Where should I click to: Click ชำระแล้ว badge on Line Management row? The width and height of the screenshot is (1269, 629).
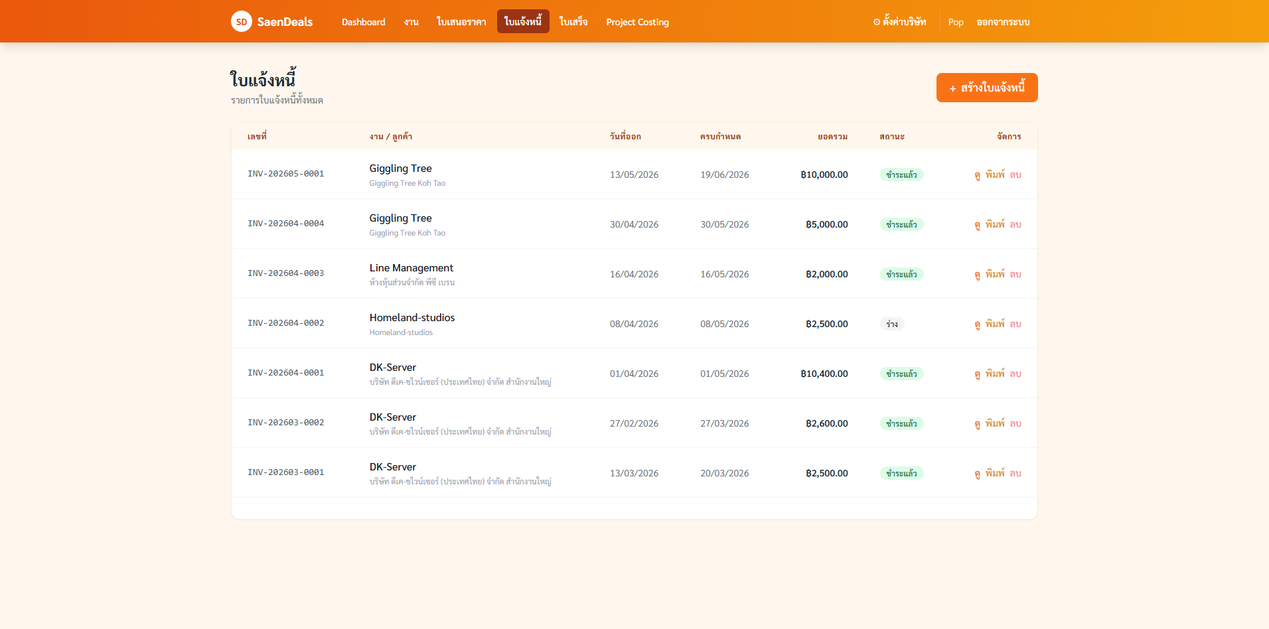[x=901, y=274]
